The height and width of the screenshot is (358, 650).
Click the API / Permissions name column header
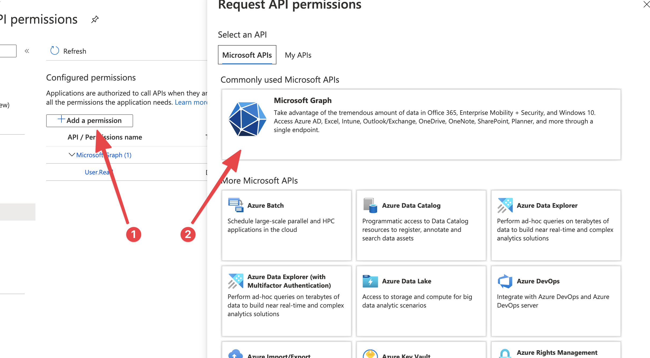click(x=105, y=137)
